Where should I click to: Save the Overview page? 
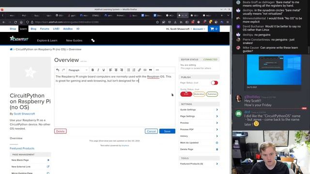tap(167, 131)
